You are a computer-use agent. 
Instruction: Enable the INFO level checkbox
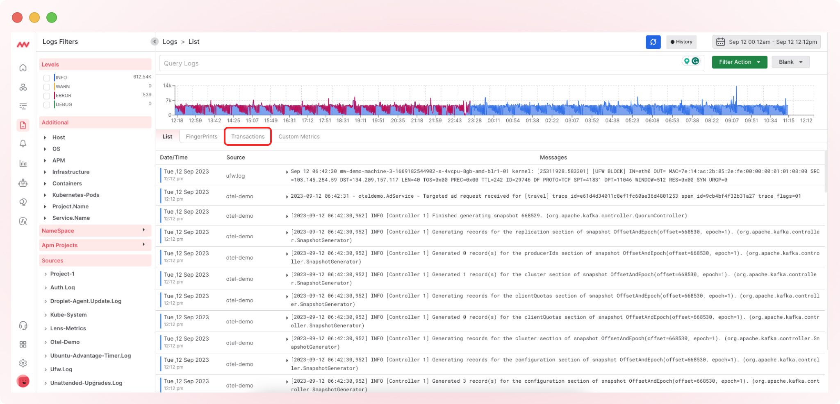coord(47,78)
